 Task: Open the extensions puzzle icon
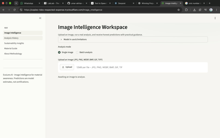[x=186, y=10]
